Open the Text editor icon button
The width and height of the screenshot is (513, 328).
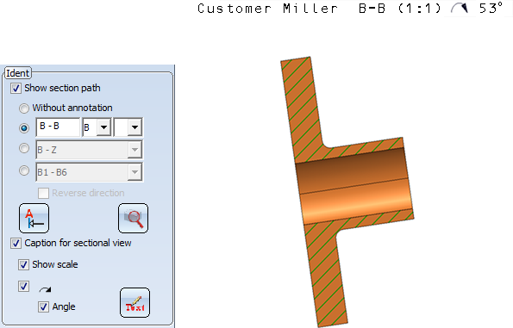point(135,302)
